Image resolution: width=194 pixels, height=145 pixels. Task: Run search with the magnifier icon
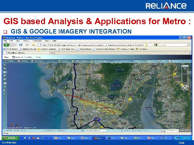coord(188,45)
